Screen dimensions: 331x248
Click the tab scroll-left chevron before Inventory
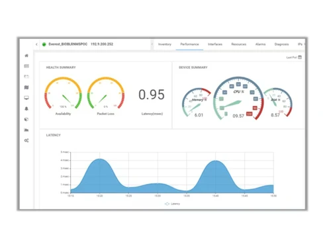click(152, 44)
